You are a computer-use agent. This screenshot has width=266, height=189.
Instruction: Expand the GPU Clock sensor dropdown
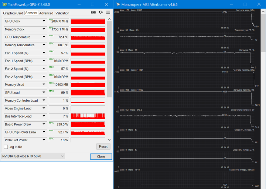point(44,21)
